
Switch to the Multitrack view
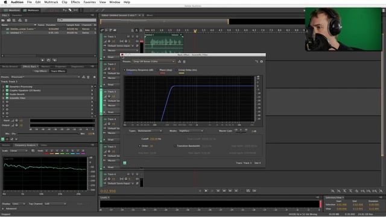[x=31, y=10]
